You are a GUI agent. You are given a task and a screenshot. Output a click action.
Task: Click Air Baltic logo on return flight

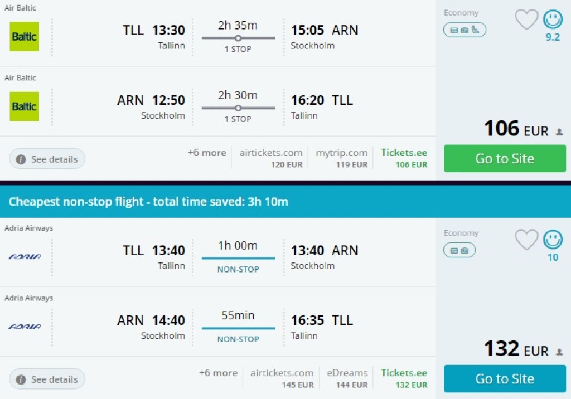25,106
